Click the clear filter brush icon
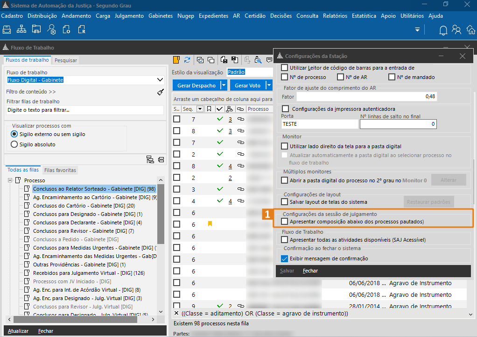Image resolution: width=477 pixels, height=337 pixels. 160,92
